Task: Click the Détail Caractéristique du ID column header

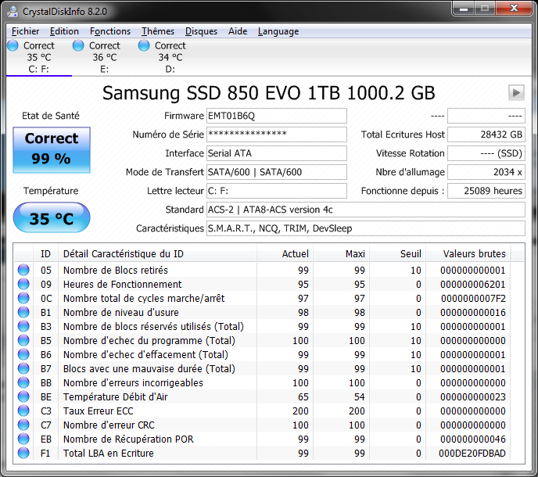Action: [x=157, y=253]
